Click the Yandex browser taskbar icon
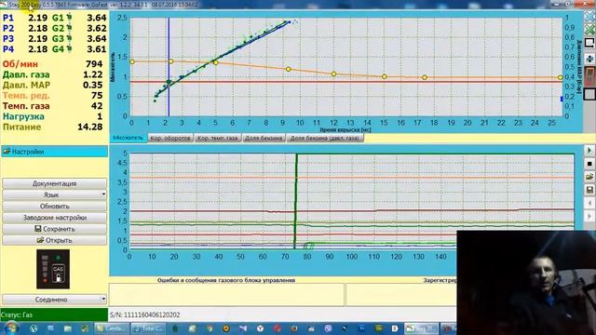This screenshot has height=335, width=596. click(261, 328)
